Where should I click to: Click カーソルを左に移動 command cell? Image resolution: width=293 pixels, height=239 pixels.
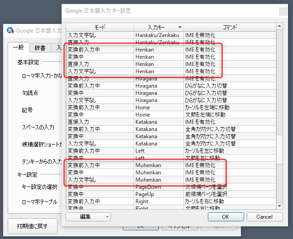pyautogui.click(x=230, y=150)
